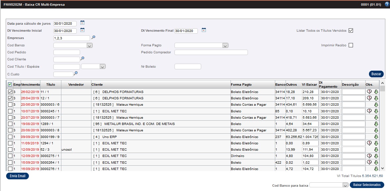Open Cod Banco para baixa dropdown

point(345,185)
